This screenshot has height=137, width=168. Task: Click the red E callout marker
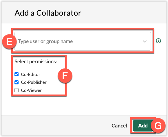[9, 42]
